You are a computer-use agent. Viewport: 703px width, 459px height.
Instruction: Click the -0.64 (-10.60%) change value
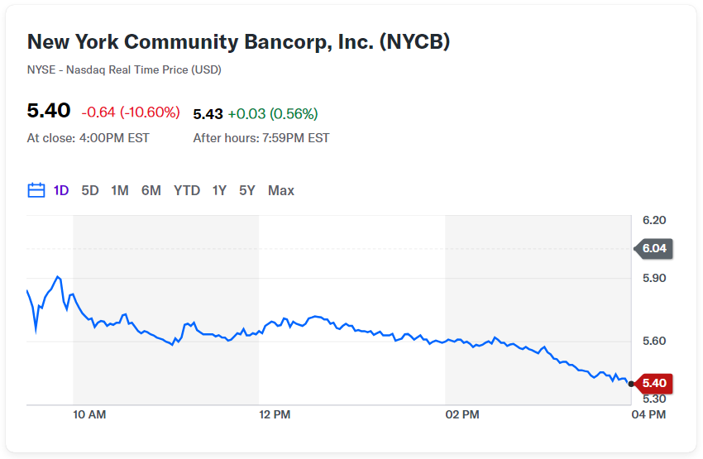(132, 112)
